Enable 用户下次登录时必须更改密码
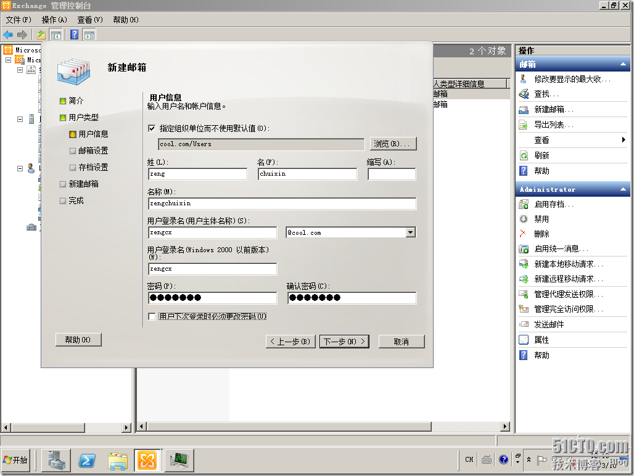The width and height of the screenshot is (634, 476). click(151, 316)
